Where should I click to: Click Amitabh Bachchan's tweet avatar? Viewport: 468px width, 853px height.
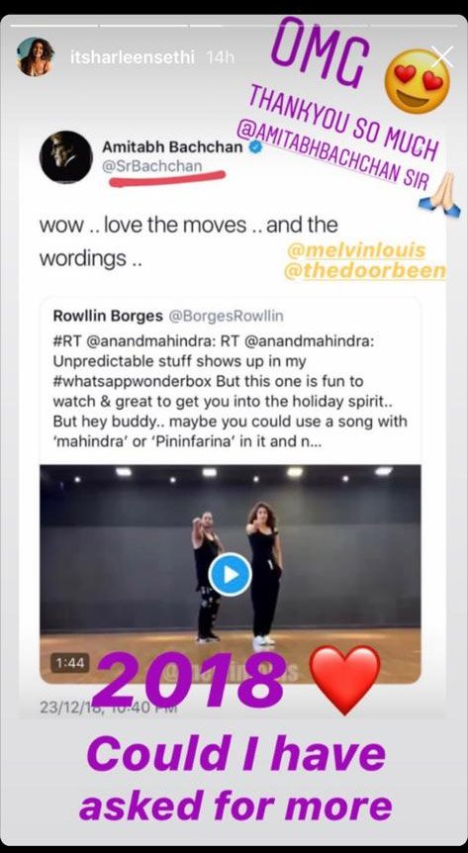66,157
